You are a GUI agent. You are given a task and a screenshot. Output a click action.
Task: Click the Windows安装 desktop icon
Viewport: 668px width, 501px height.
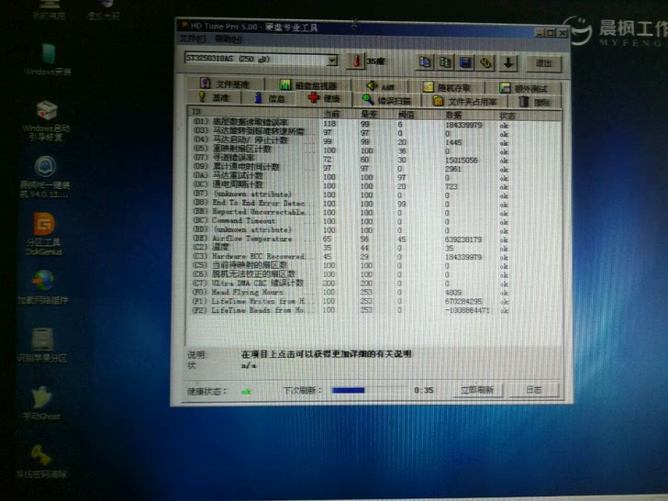[48, 59]
